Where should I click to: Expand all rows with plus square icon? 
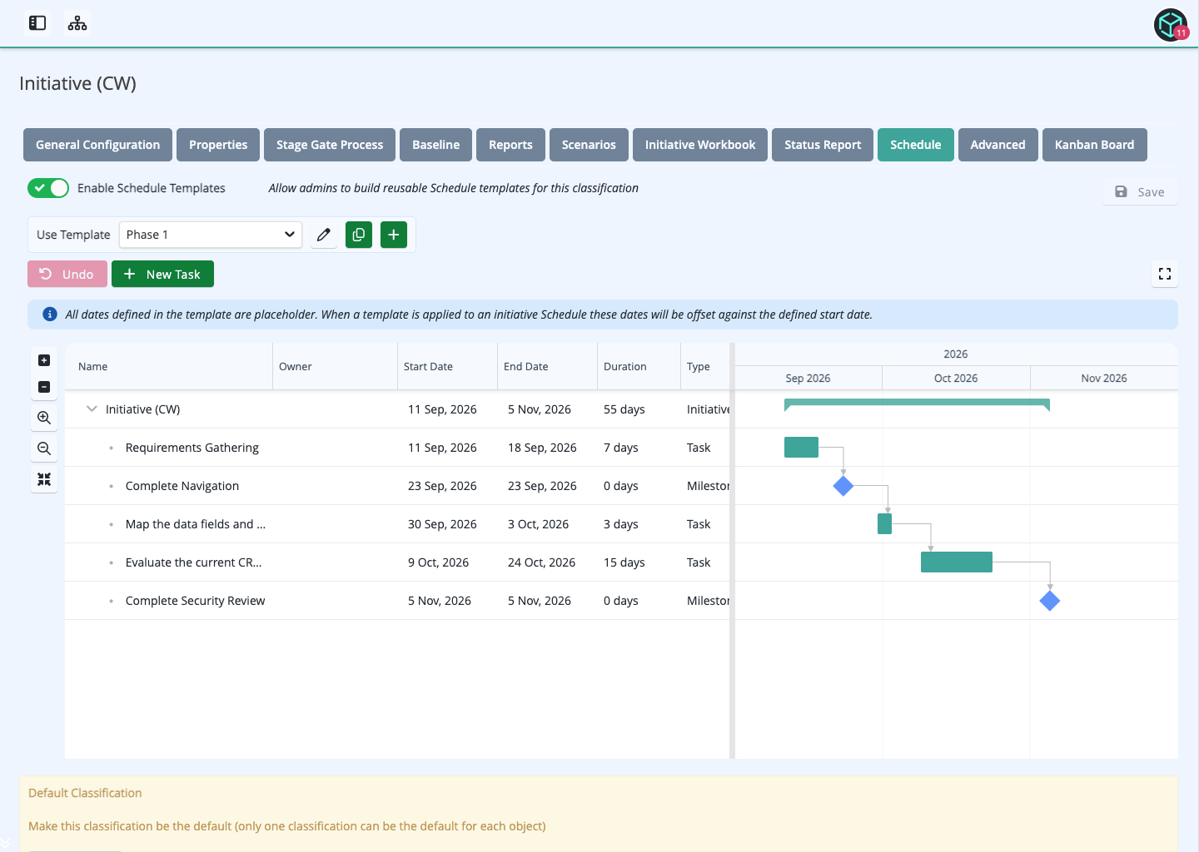(44, 360)
